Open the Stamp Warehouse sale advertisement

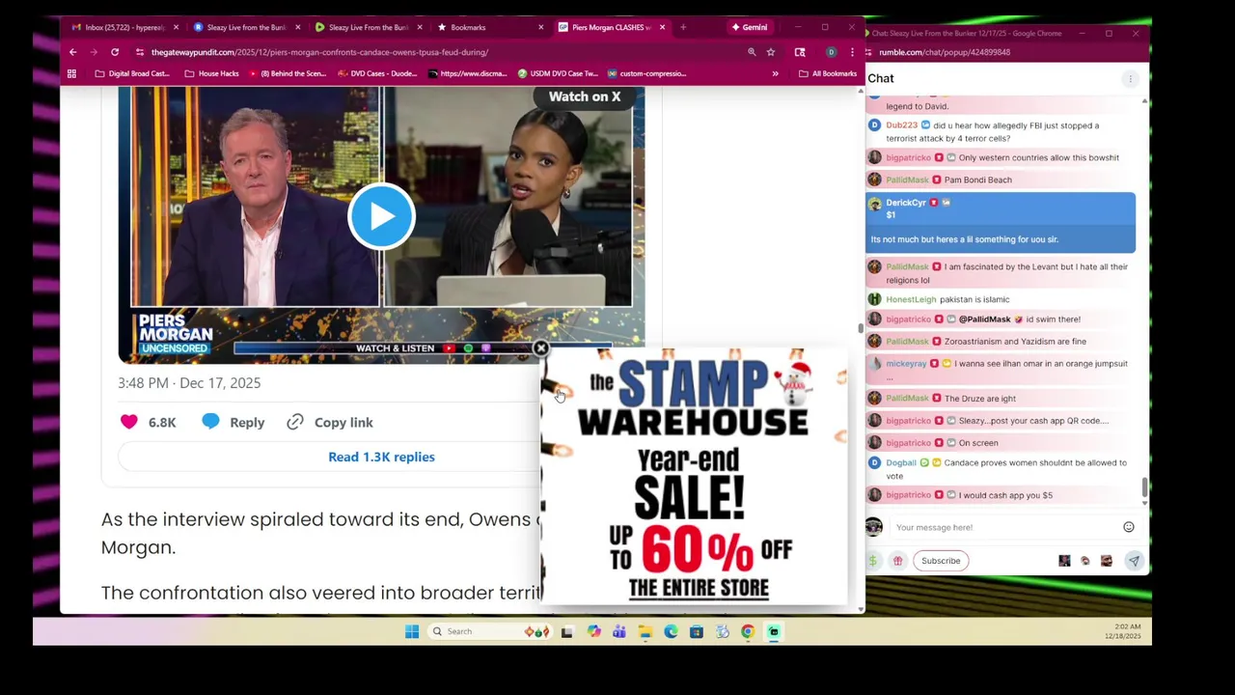[x=694, y=477]
